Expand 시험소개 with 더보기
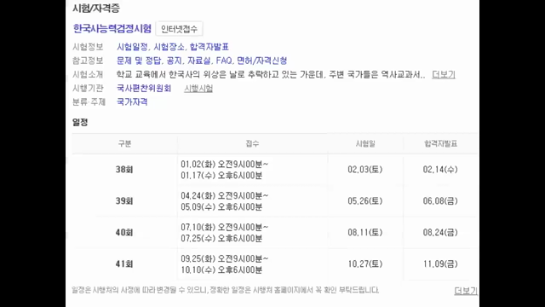Screen dimensions: 545x307 point(444,74)
